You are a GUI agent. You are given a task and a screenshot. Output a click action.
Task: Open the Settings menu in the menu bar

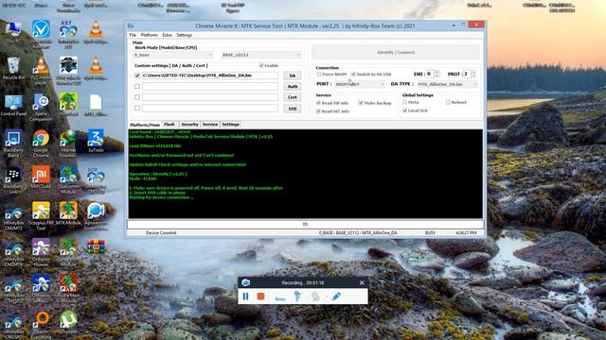click(x=185, y=35)
